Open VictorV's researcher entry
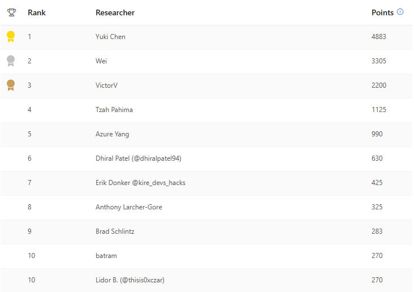Image resolution: width=414 pixels, height=292 pixels. (x=106, y=85)
